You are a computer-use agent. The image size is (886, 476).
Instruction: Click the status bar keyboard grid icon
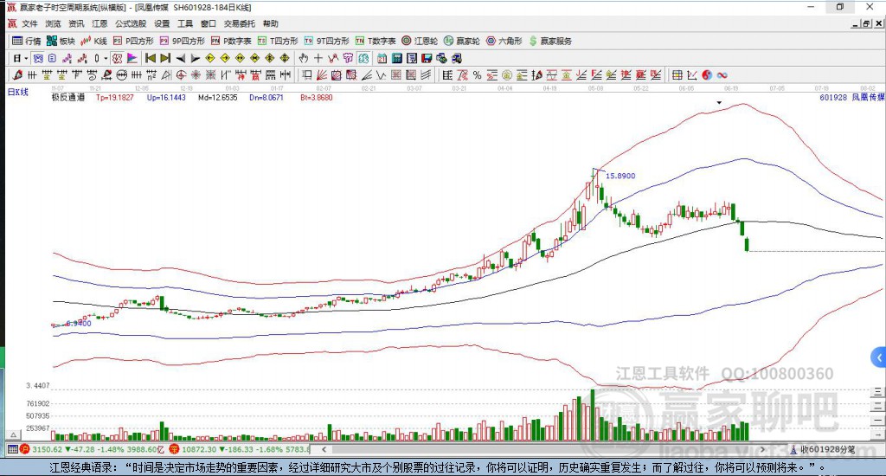12,449
